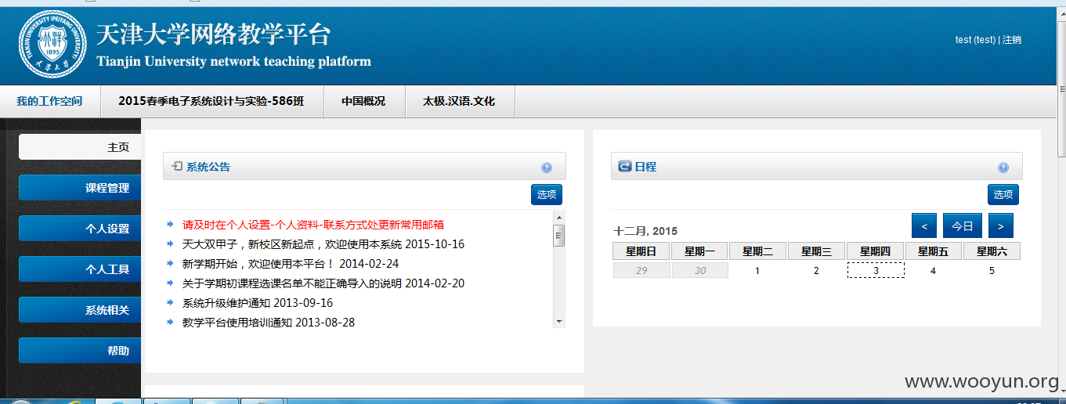Open 天大双甲子 announcement dated 2015-10-16
This screenshot has height=404, width=1066.
click(x=323, y=244)
